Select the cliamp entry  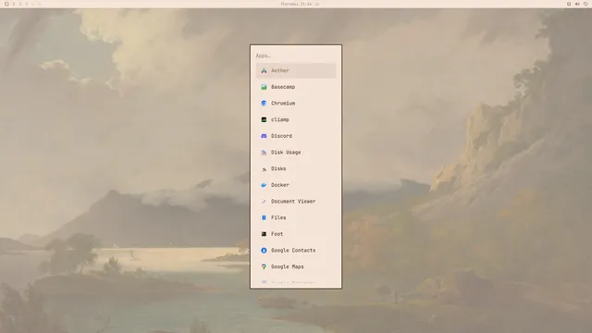(x=296, y=119)
